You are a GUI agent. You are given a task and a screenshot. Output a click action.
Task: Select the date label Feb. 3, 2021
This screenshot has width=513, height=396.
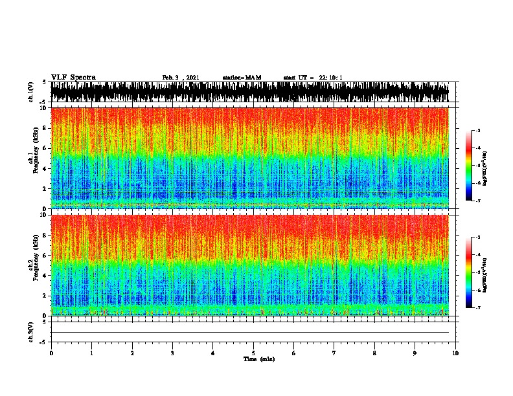(181, 78)
